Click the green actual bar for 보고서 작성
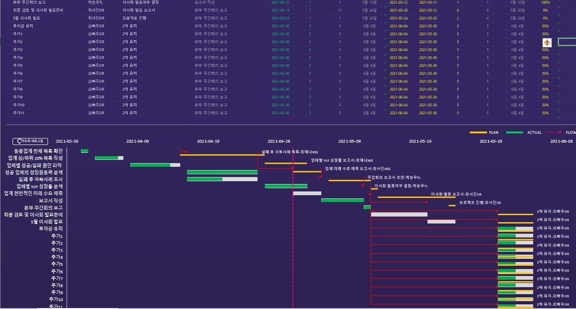 click(342, 200)
